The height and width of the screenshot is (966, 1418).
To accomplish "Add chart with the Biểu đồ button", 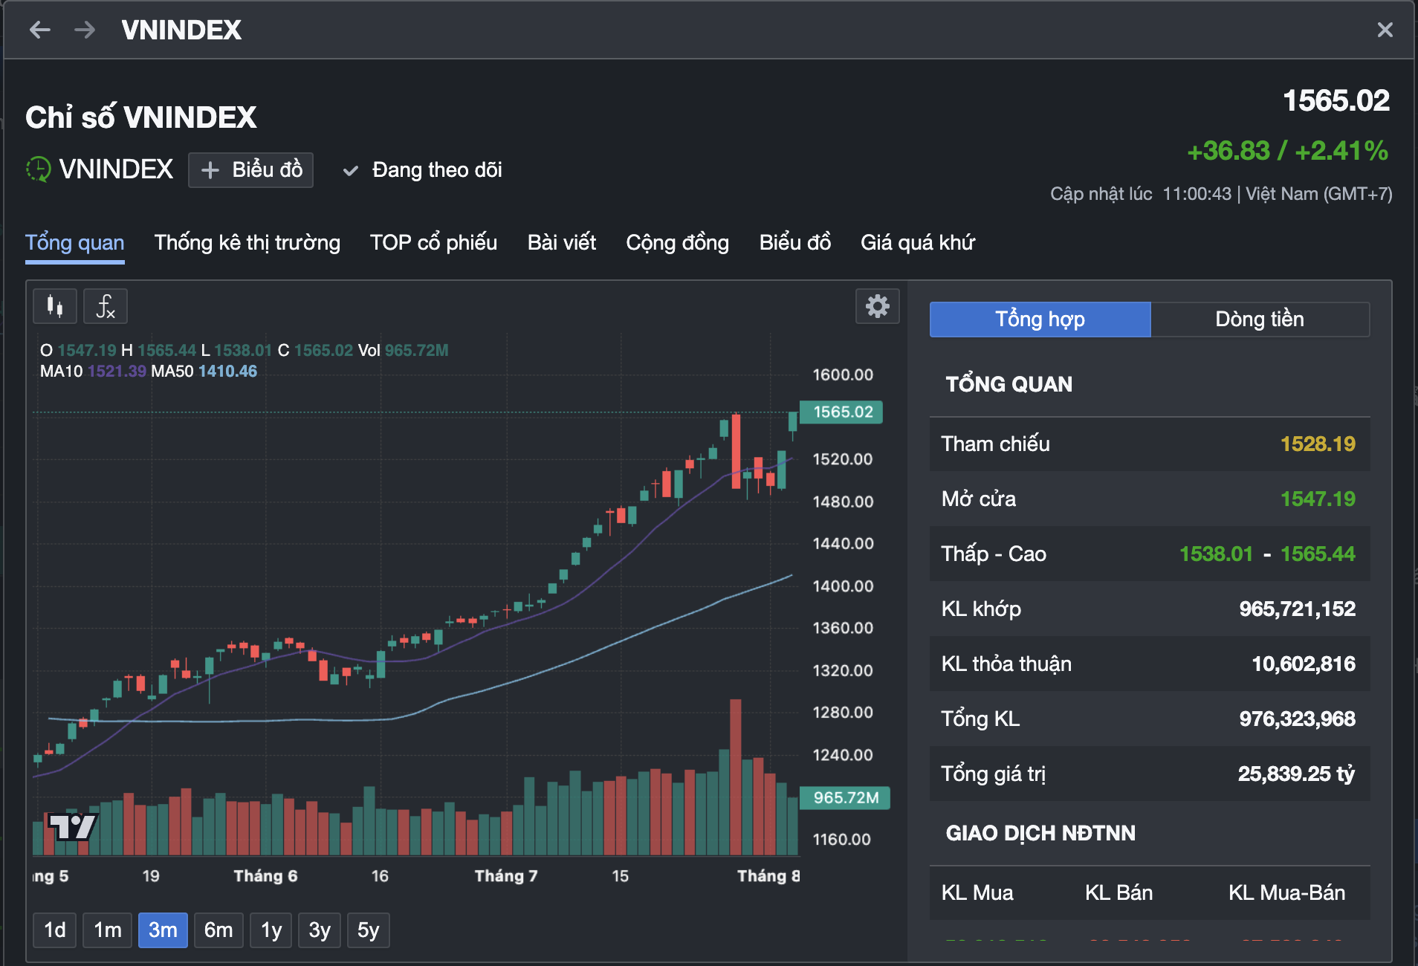I will (251, 170).
